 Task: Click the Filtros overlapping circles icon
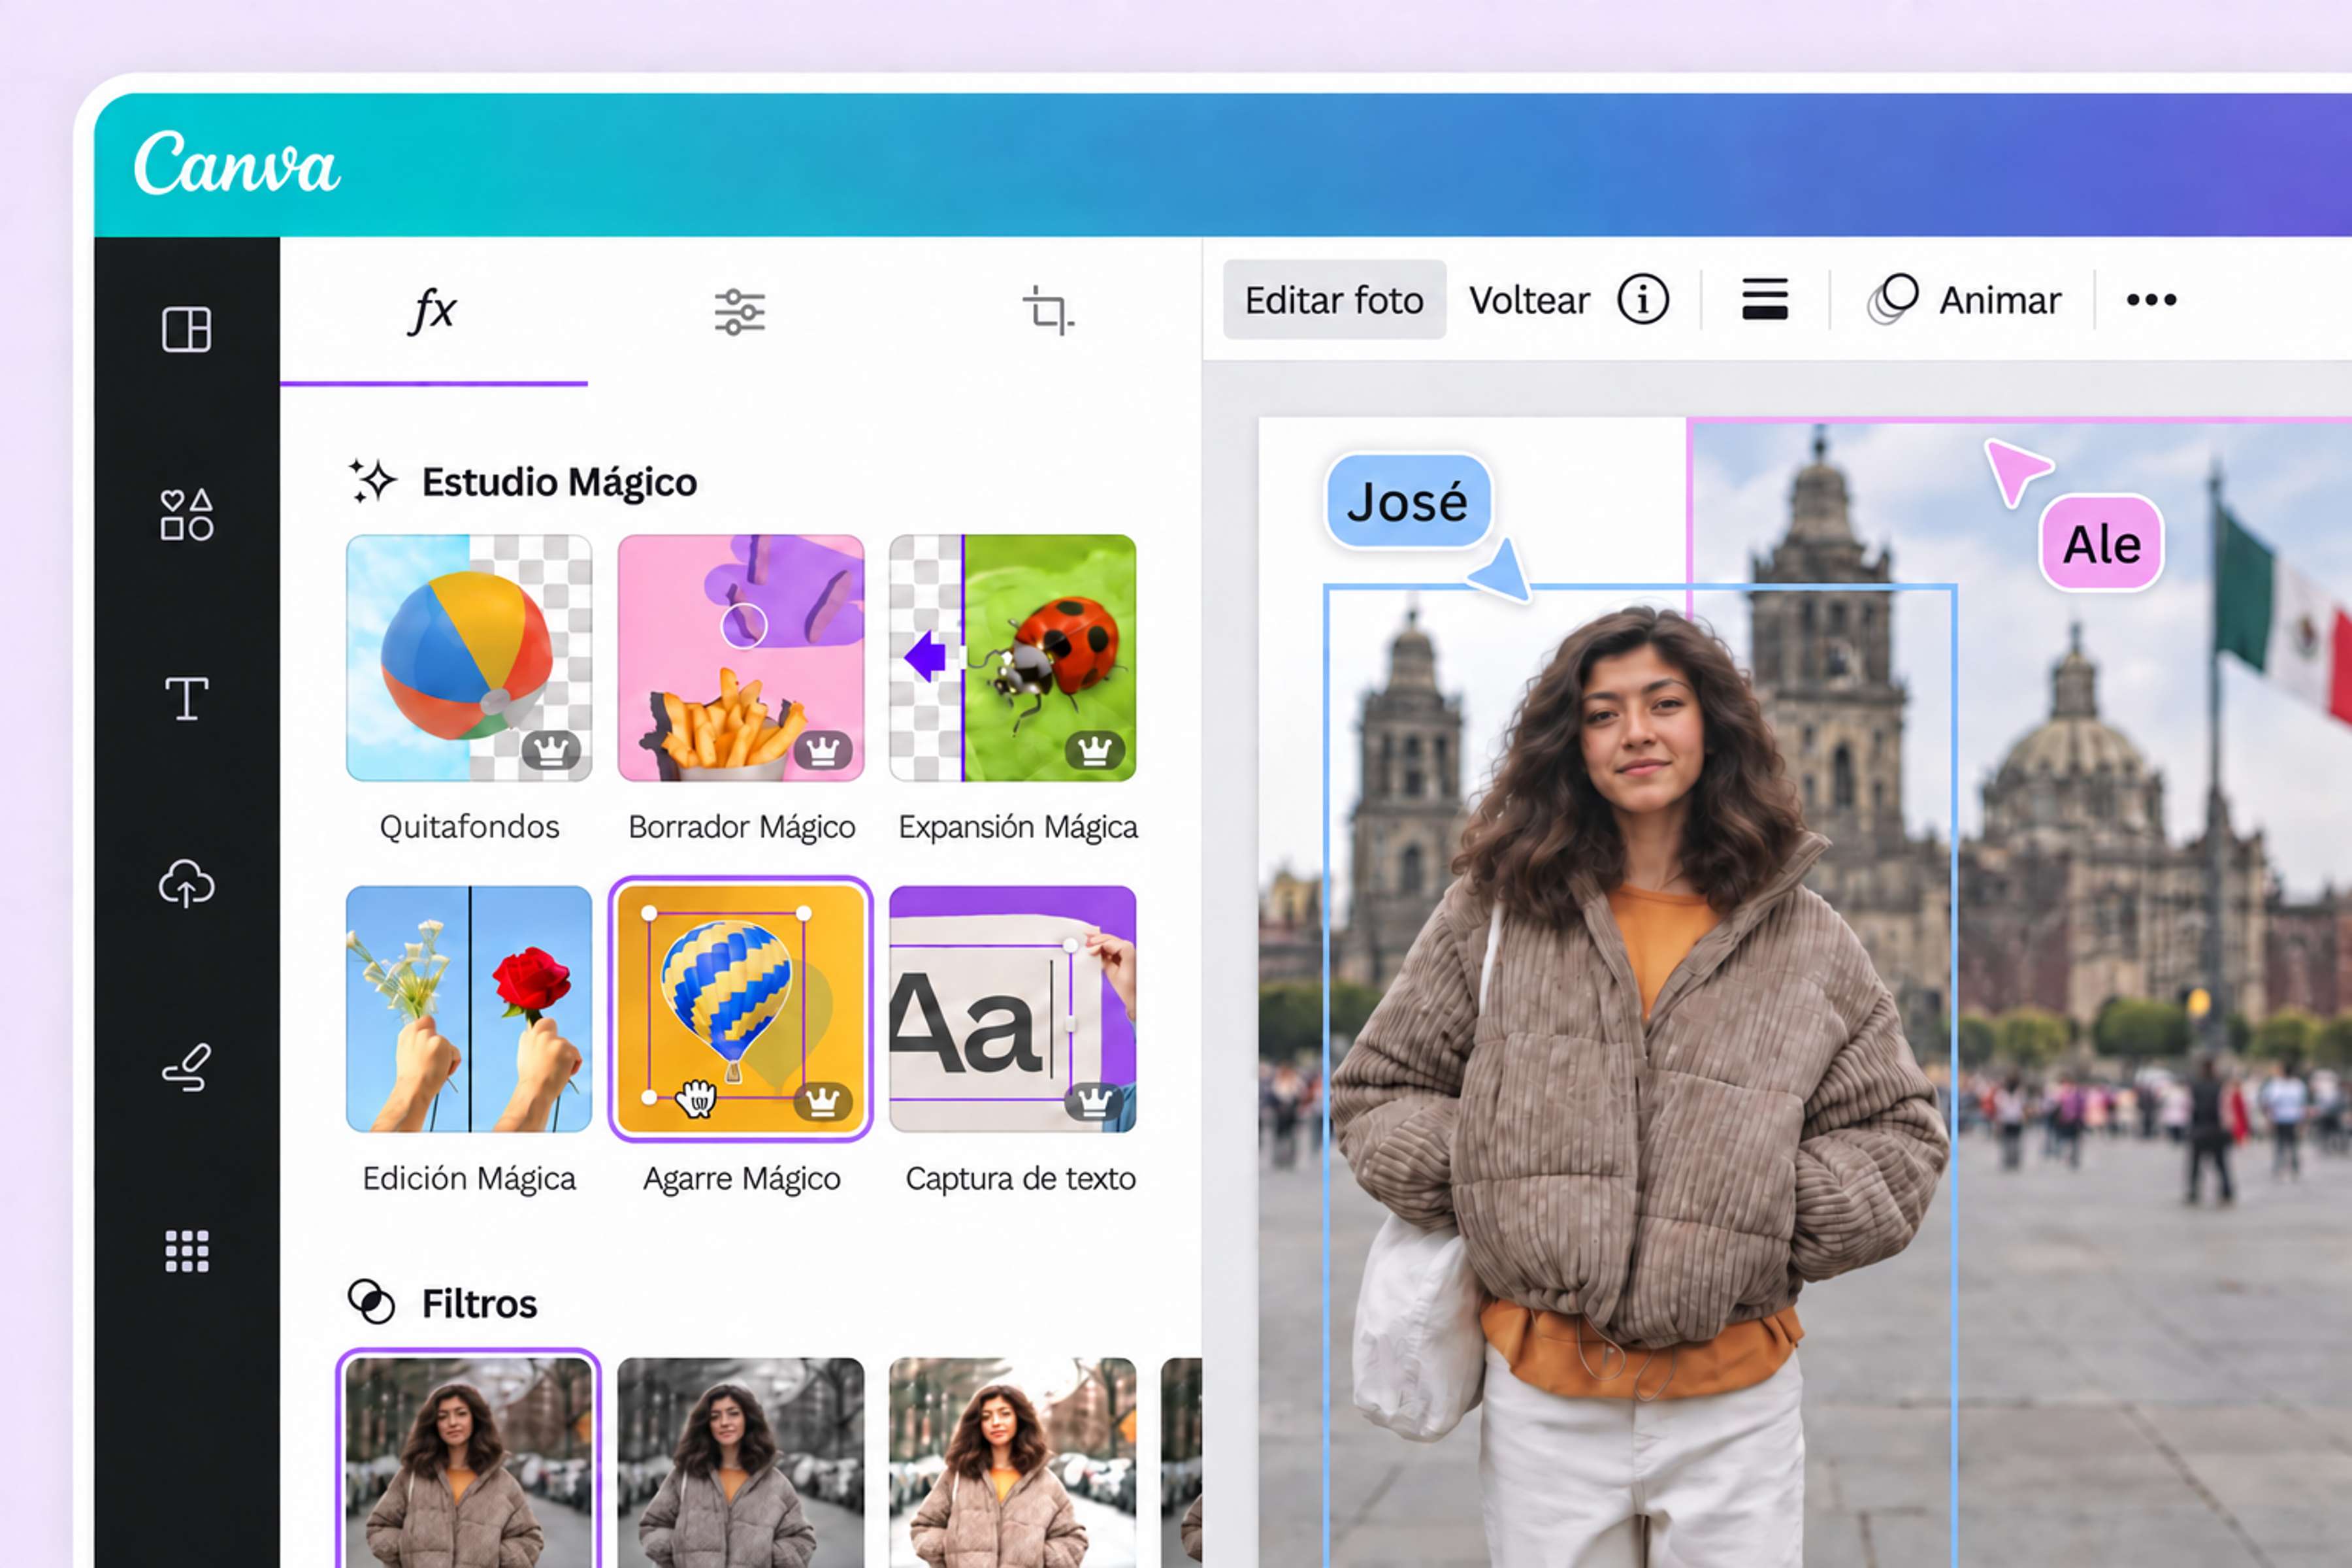[371, 1301]
